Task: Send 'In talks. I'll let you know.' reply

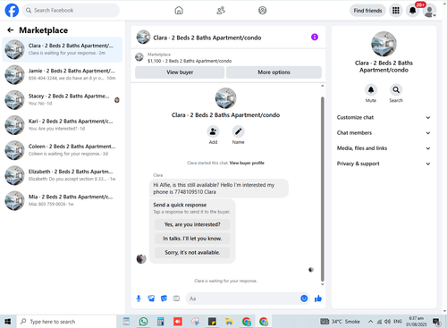Action: tap(192, 239)
